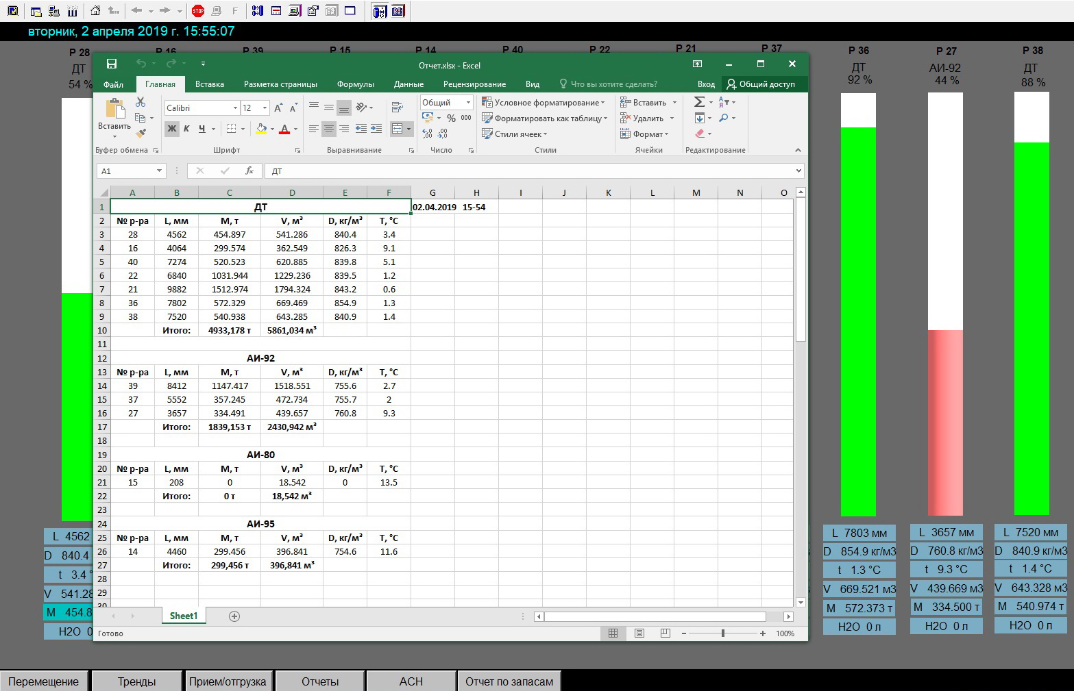
Task: Click the Decrease Decimal icon
Action: tap(443, 134)
